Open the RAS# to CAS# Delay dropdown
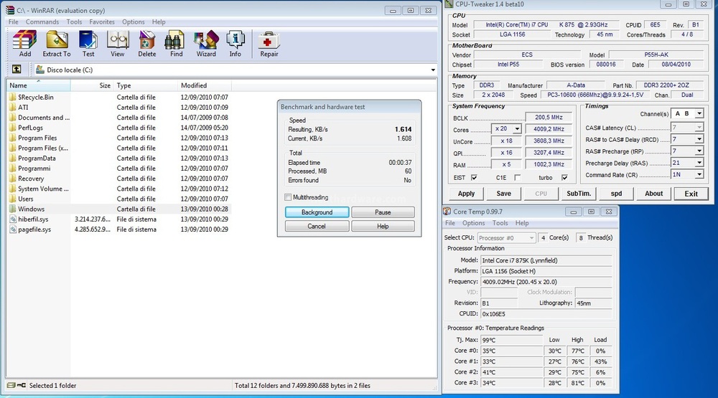Viewport: 718px width, 398px height. click(699, 139)
